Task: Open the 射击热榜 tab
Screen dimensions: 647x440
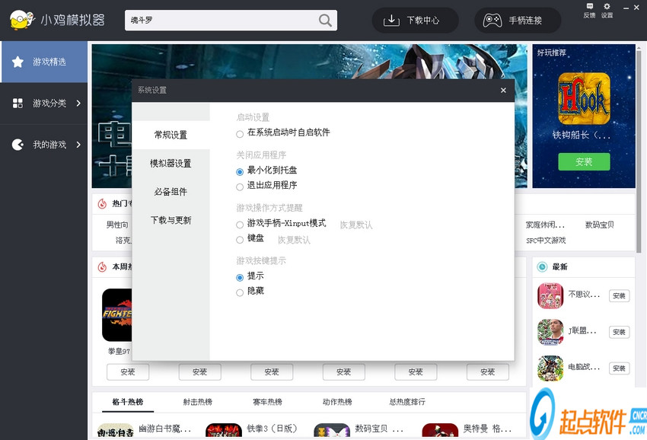Action: point(198,402)
